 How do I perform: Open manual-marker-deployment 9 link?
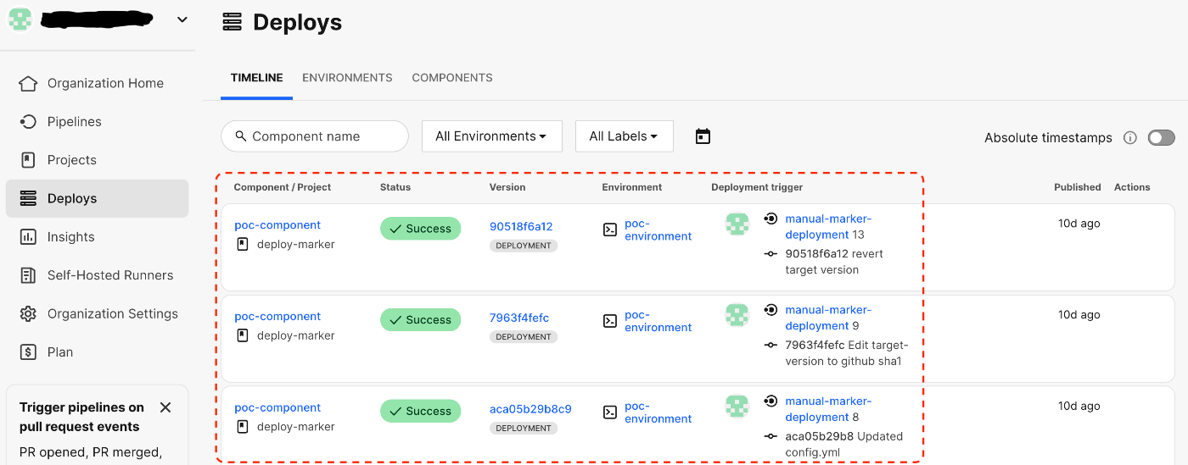828,318
